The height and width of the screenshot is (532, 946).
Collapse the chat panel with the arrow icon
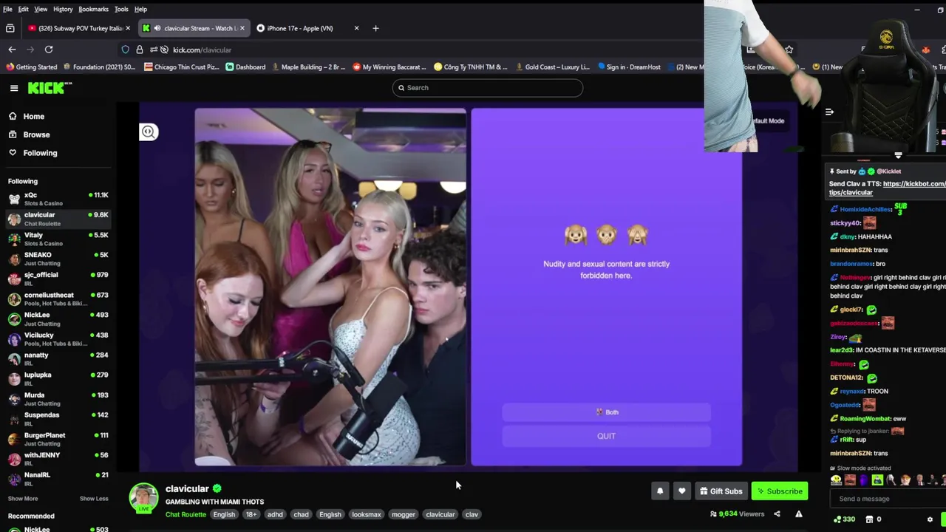coord(829,112)
